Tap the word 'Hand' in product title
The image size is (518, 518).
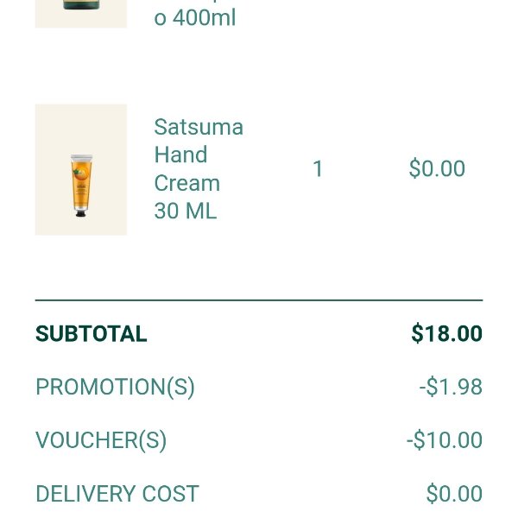click(180, 155)
